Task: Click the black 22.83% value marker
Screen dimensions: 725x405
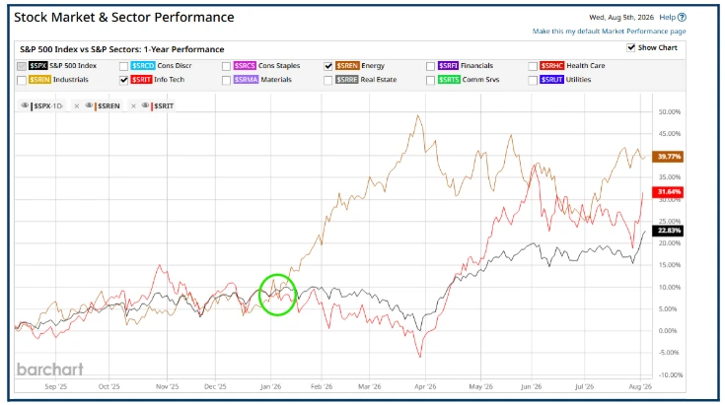Action: tap(668, 231)
